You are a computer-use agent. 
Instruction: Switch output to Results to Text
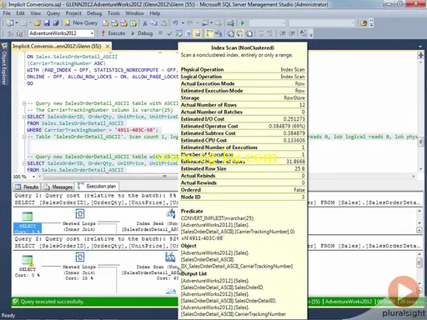(x=230, y=33)
